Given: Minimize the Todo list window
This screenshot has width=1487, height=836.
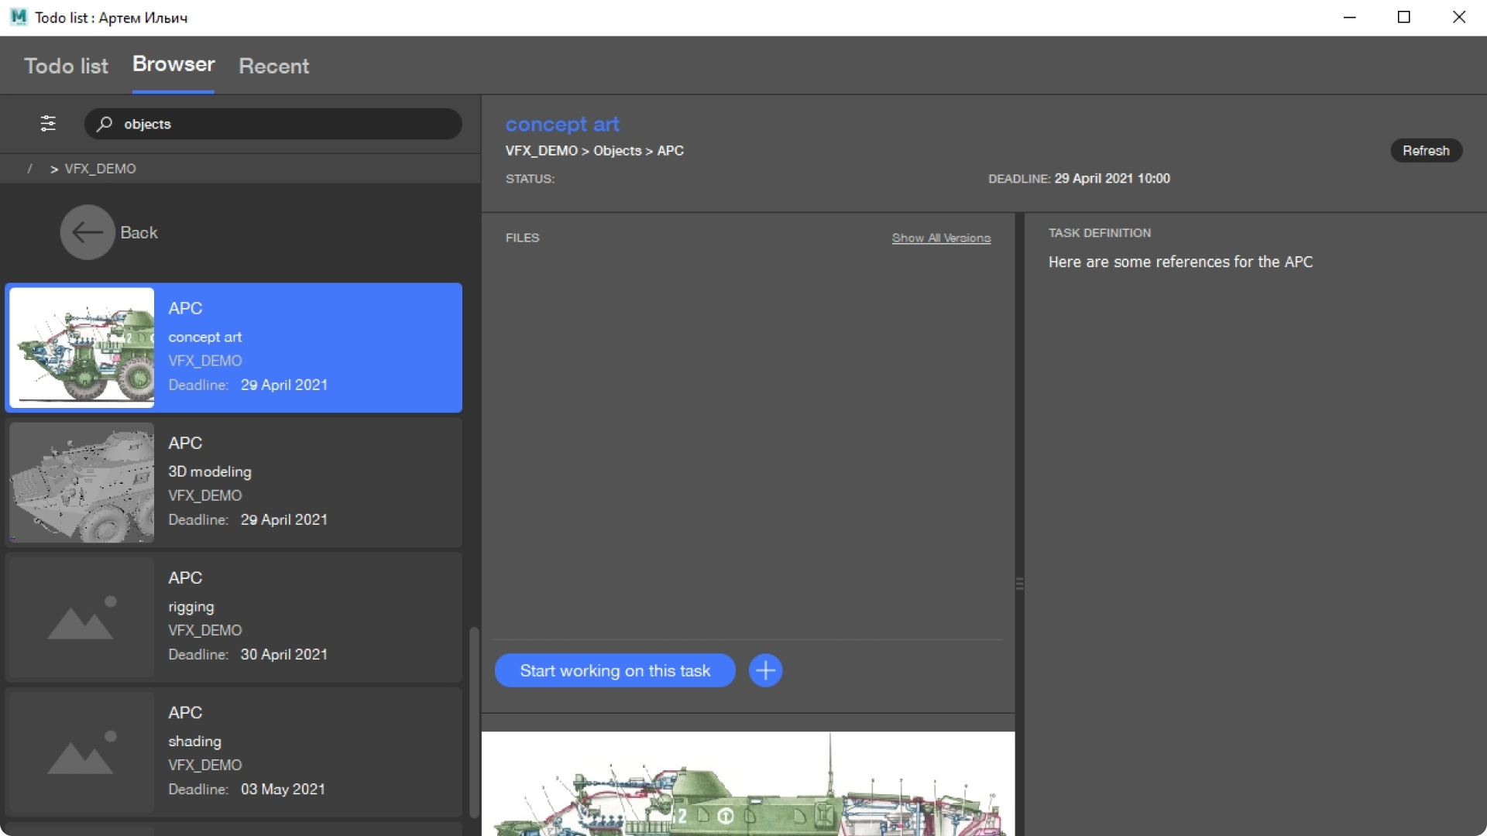Looking at the screenshot, I should 1350,17.
